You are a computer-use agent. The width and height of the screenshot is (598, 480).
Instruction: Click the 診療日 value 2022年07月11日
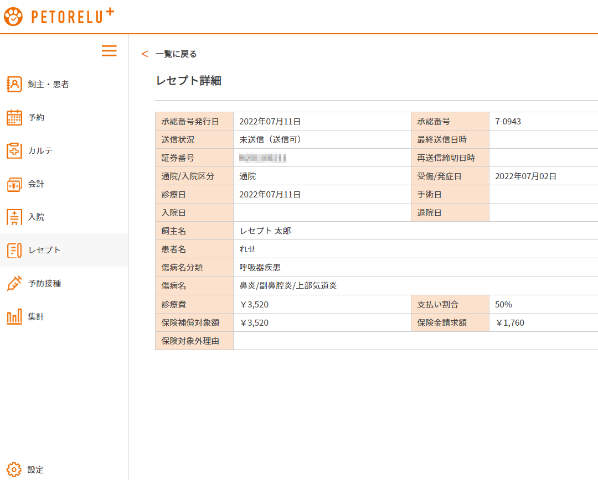point(270,195)
